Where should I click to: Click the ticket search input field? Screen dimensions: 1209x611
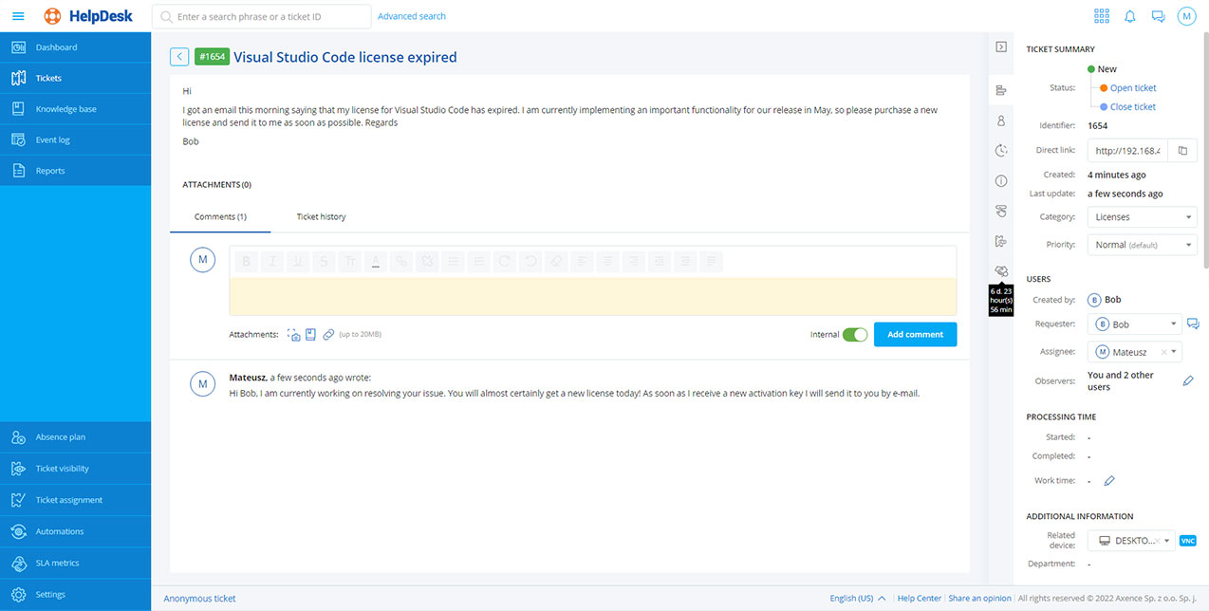pyautogui.click(x=262, y=16)
